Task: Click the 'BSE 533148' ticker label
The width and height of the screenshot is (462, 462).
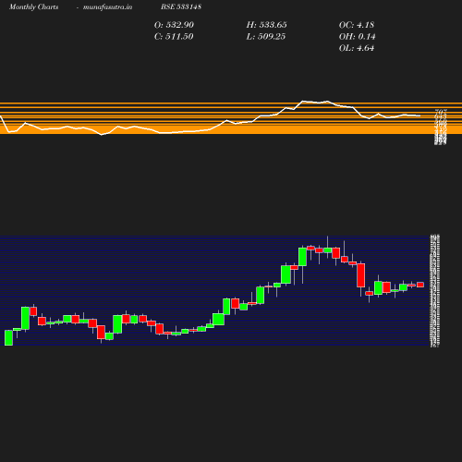Action: tap(181, 6)
